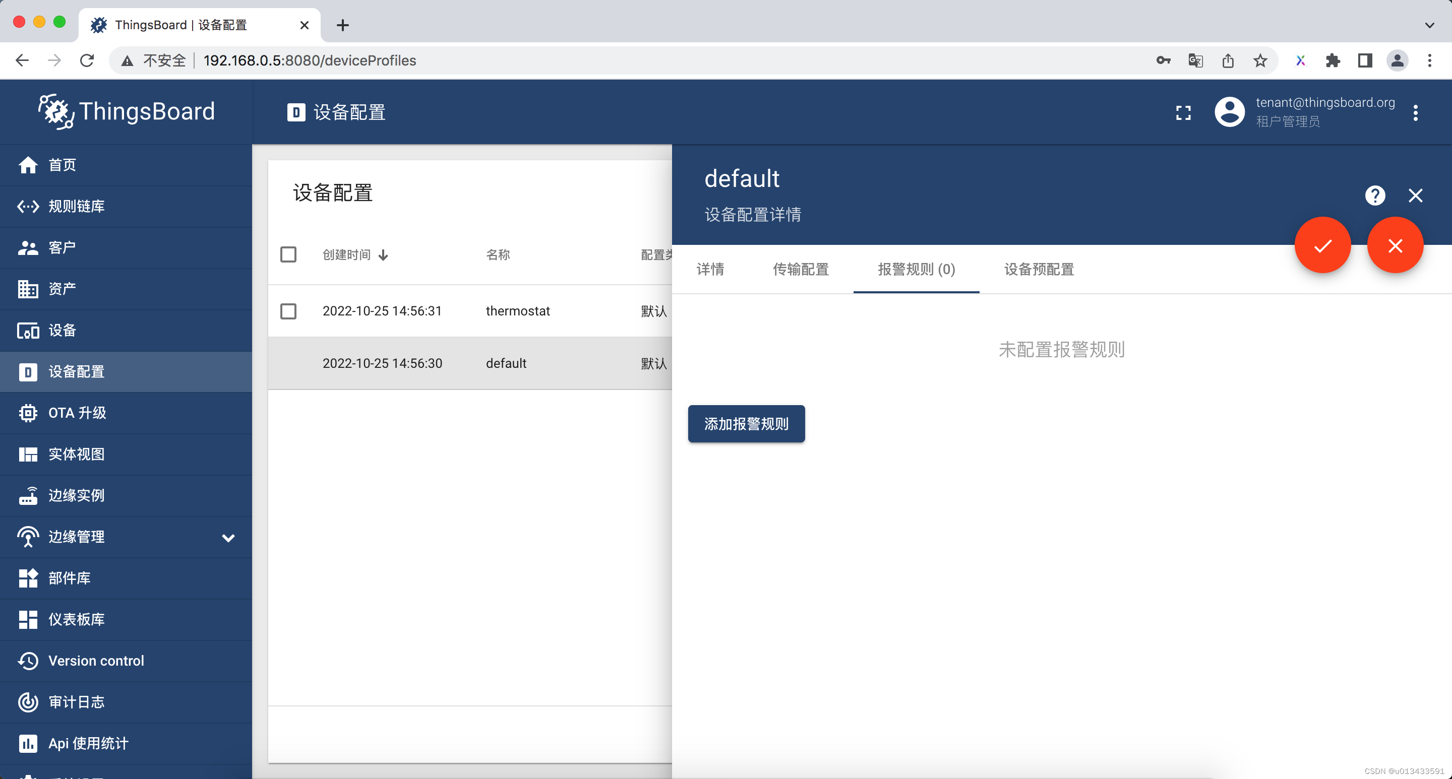The image size is (1452, 779).
Task: Open 审计日志 menu item
Action: pos(126,702)
